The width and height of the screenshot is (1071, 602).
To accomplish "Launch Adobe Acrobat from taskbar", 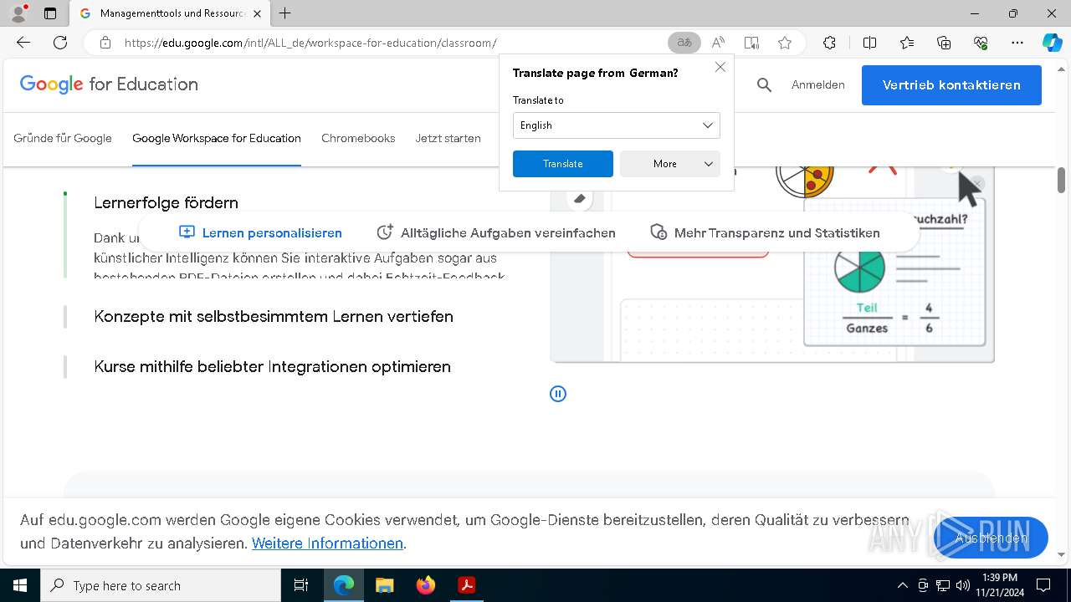I will [467, 585].
